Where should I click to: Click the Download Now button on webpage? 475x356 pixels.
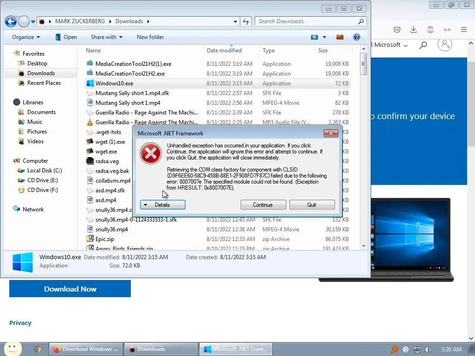point(70,289)
